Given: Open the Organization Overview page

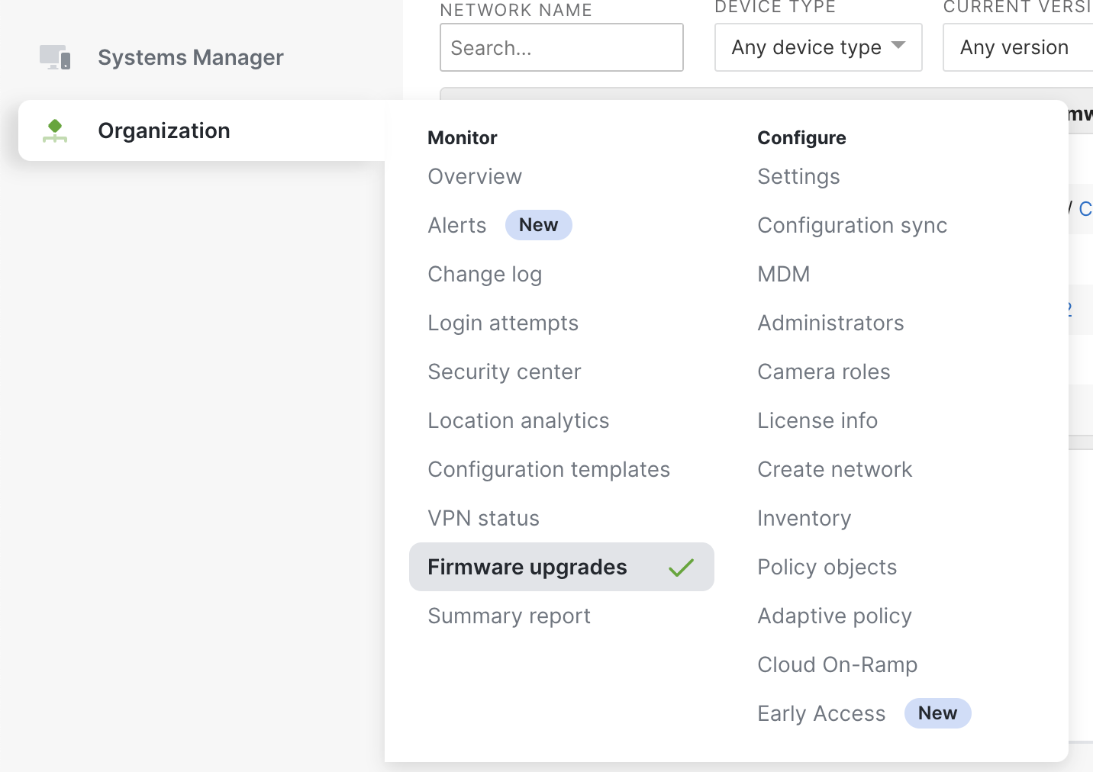Looking at the screenshot, I should pos(475,176).
